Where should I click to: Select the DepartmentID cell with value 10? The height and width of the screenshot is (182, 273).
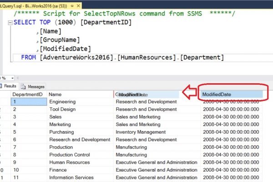pyautogui.click(x=29, y=170)
